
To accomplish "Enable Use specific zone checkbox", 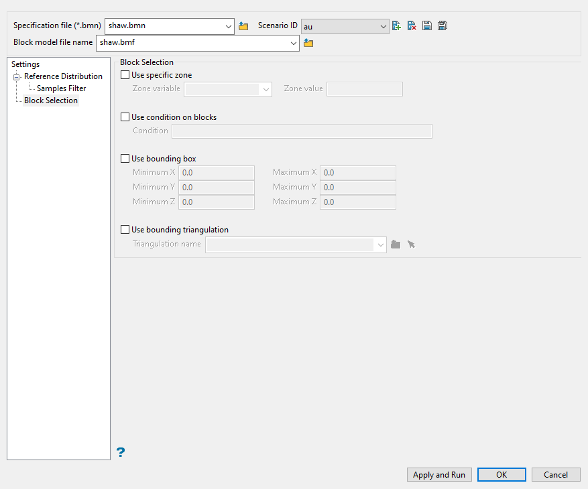I will tap(125, 75).
